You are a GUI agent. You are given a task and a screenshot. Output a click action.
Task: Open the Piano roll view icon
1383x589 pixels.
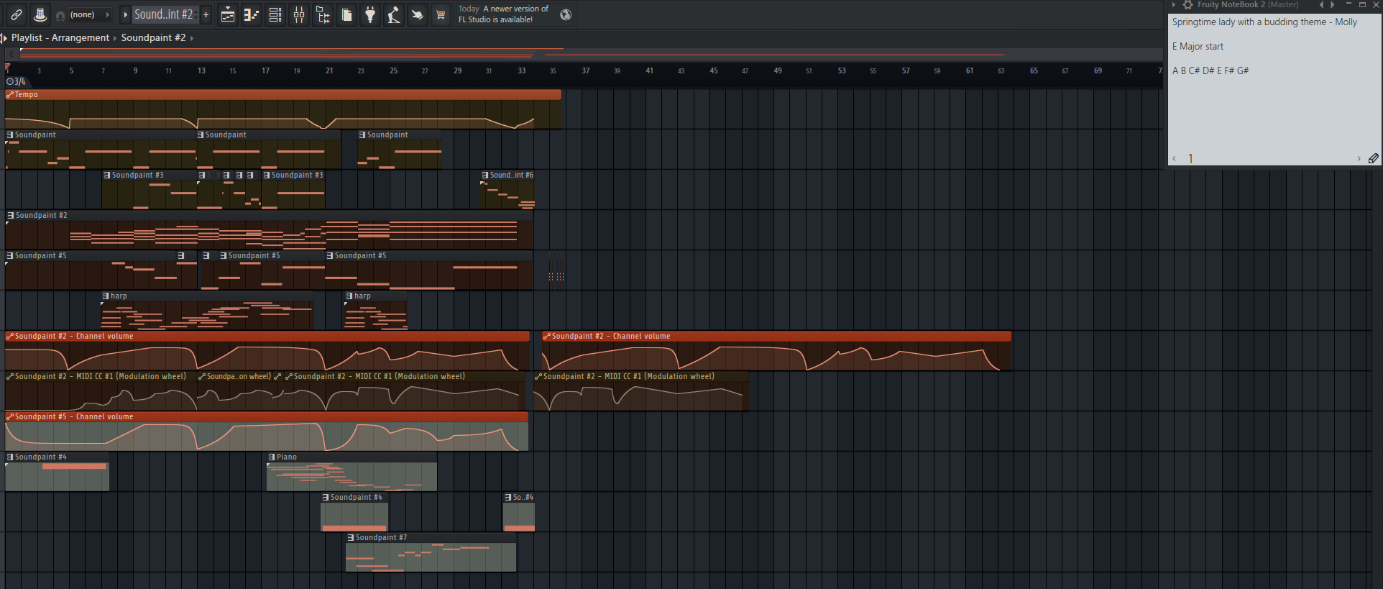(x=252, y=14)
